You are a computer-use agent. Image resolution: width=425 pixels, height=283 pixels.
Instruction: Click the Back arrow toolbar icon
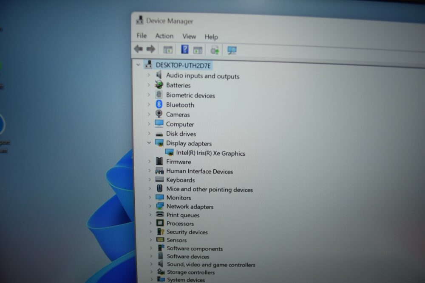(x=139, y=49)
